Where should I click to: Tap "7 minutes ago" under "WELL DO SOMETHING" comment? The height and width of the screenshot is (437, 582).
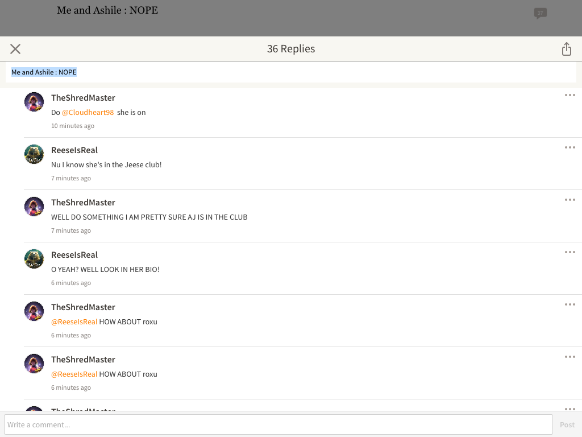click(71, 231)
